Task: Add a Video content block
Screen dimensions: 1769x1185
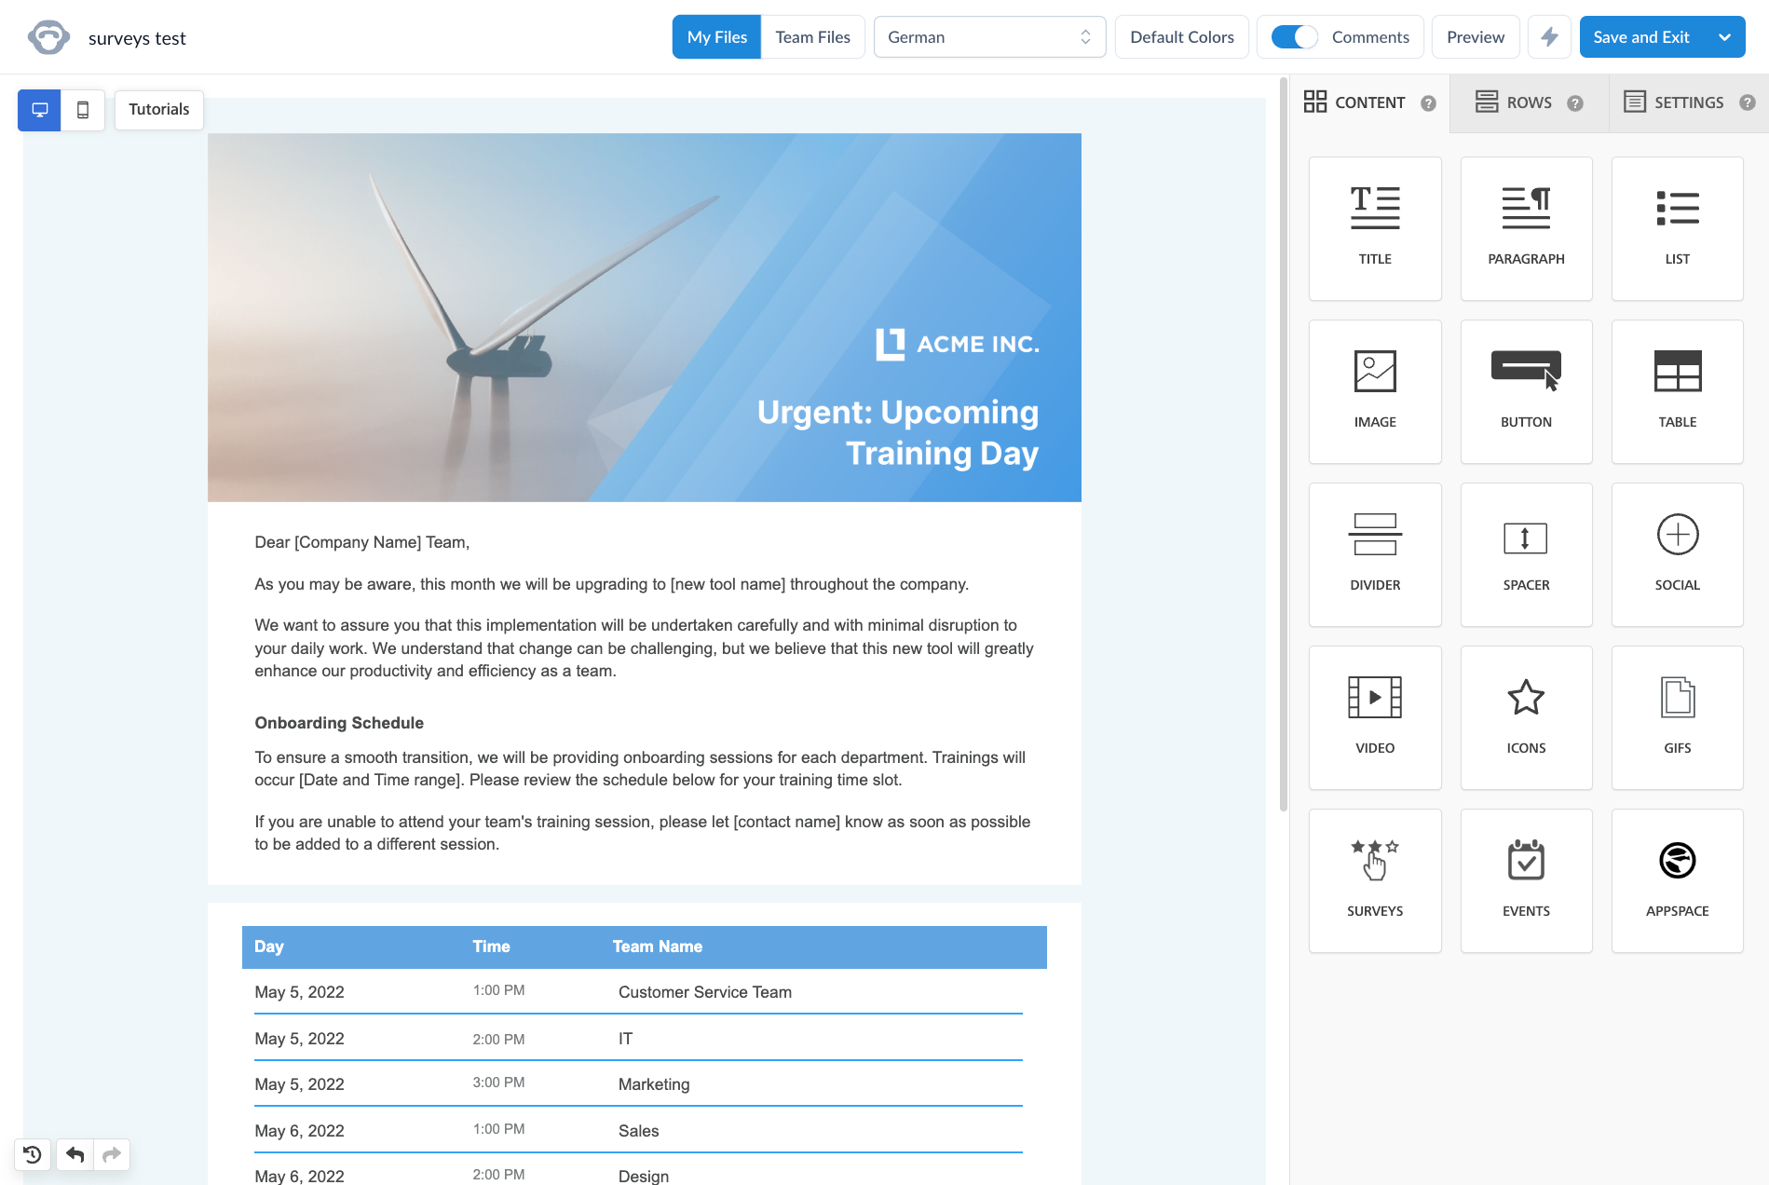Action: point(1375,717)
